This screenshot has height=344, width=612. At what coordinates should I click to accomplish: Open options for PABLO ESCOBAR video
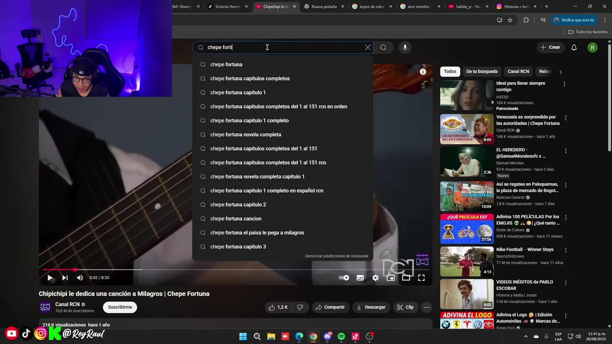click(566, 283)
